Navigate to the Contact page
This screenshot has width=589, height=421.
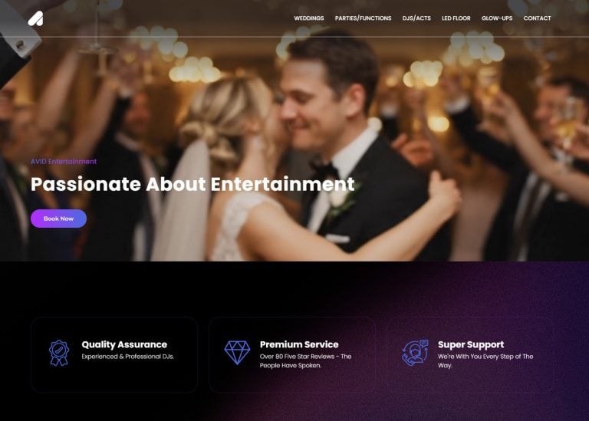click(x=537, y=18)
